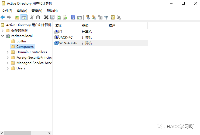Image resolution: width=200 pixels, height=135 pixels.
Task: Expand the Domain Controllers node
Action: pos(8,52)
